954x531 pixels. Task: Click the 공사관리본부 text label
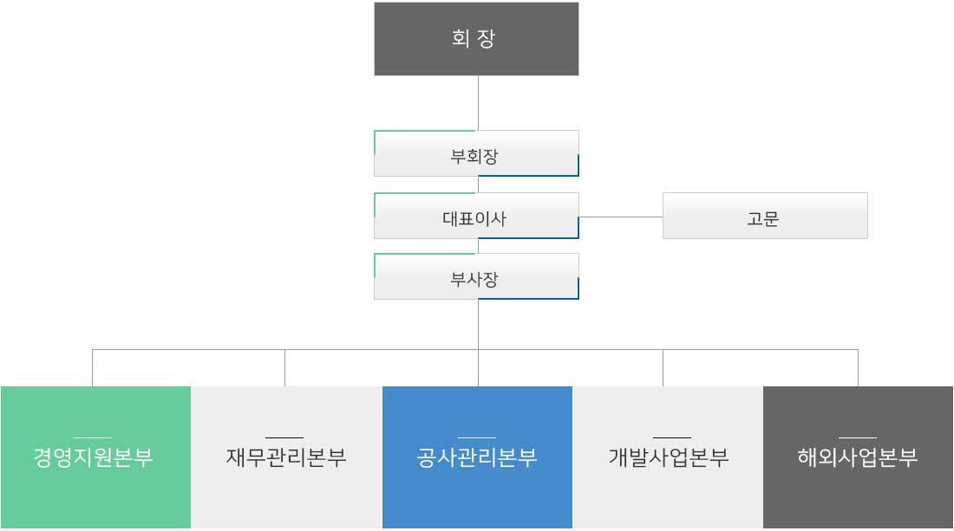coord(477,457)
